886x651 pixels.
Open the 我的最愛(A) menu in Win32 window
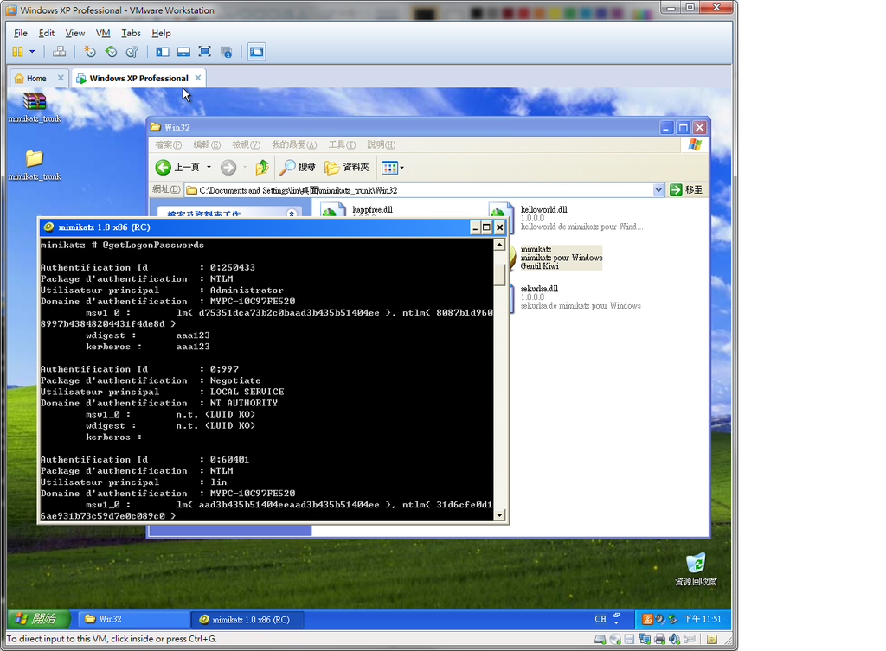294,144
